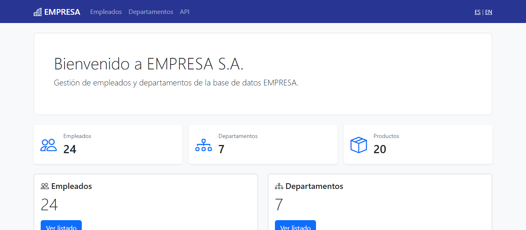Open the API navbar link

(185, 12)
